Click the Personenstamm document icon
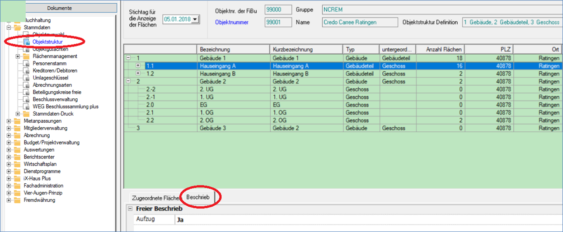The width and height of the screenshot is (563, 232). (x=26, y=64)
